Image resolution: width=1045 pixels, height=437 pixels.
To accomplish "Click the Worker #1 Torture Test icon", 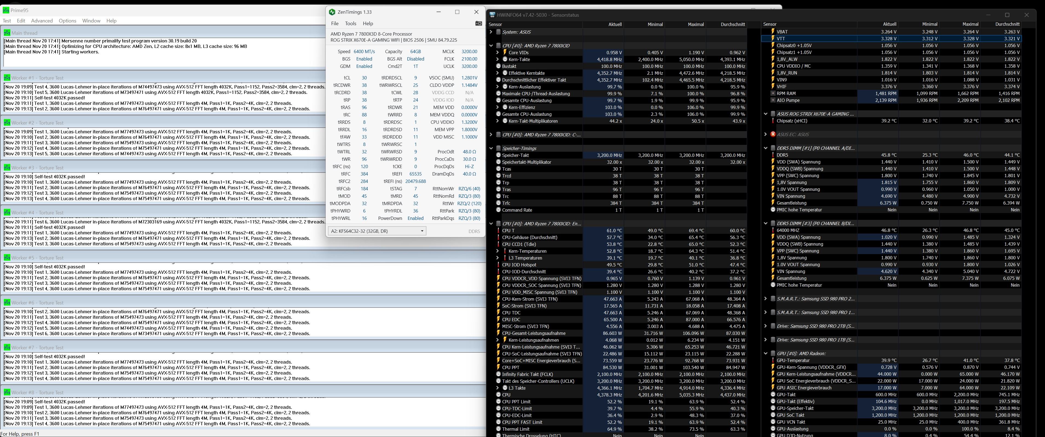I will pos(7,77).
